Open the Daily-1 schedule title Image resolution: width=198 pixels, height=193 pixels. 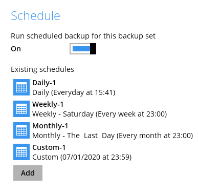pyautogui.click(x=44, y=83)
